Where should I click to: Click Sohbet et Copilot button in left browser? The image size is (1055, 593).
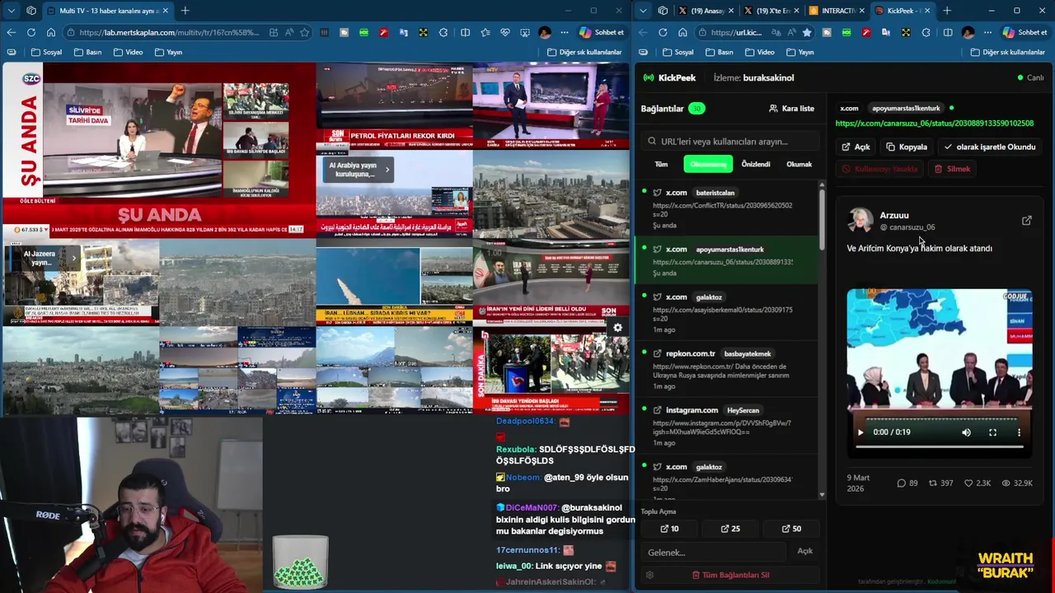click(x=602, y=32)
